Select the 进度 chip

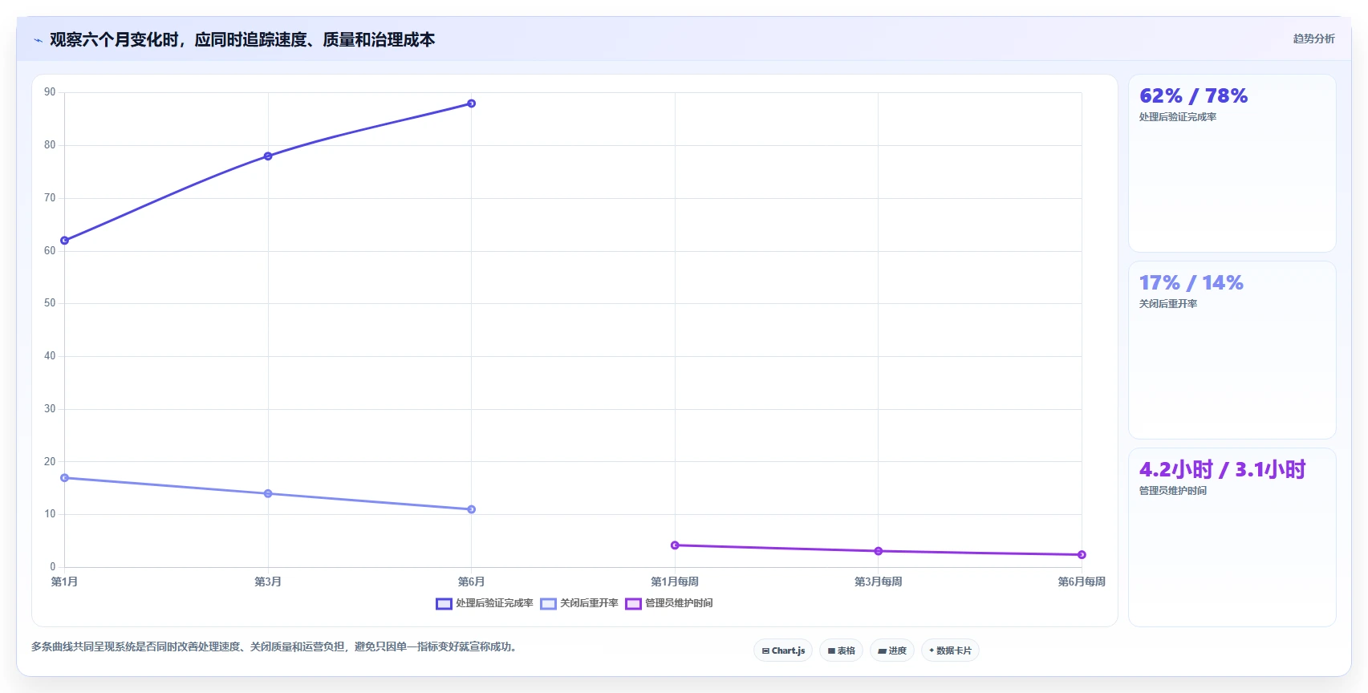[x=892, y=650]
